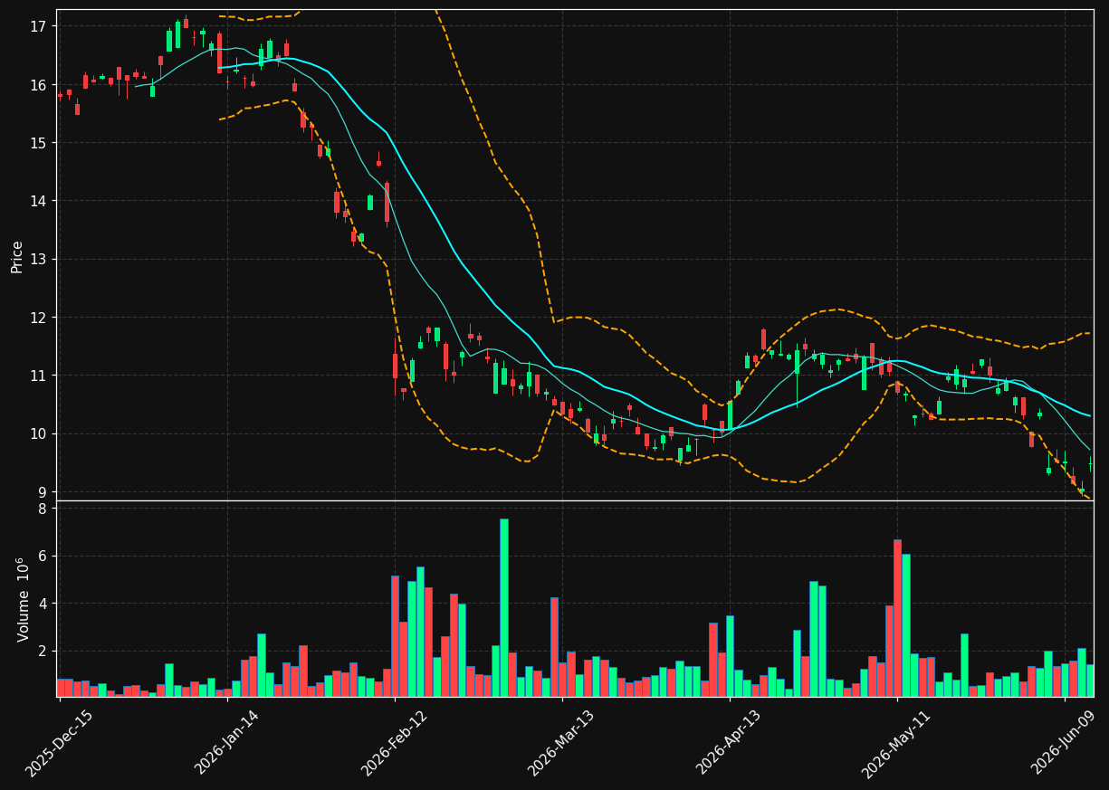Click the 8 tick on Volume axis
The height and width of the screenshot is (790, 1109).
pyautogui.click(x=43, y=509)
